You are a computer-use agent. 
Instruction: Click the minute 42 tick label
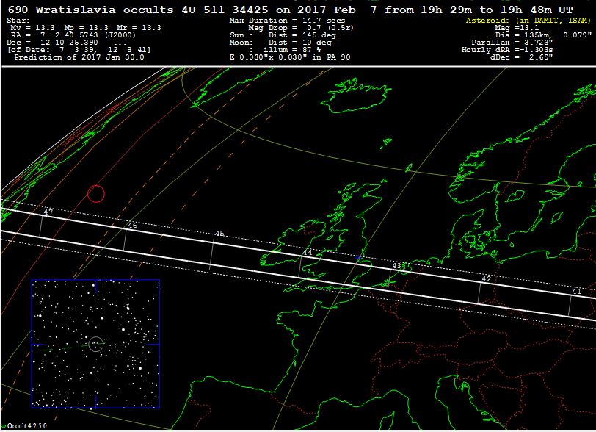[x=486, y=279]
